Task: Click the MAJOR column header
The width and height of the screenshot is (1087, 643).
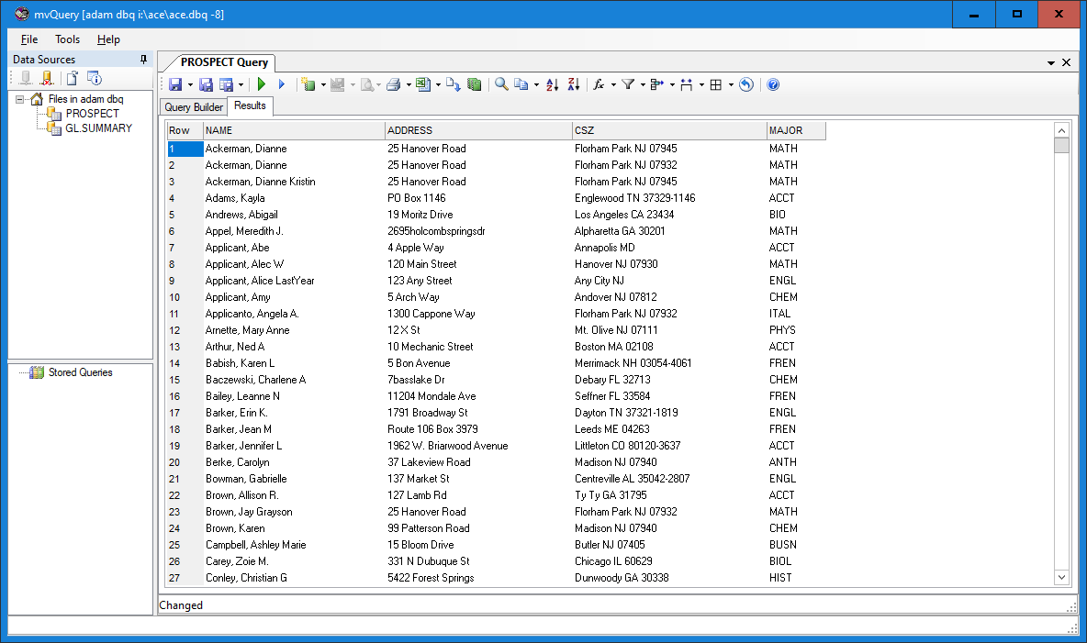Action: (x=795, y=130)
